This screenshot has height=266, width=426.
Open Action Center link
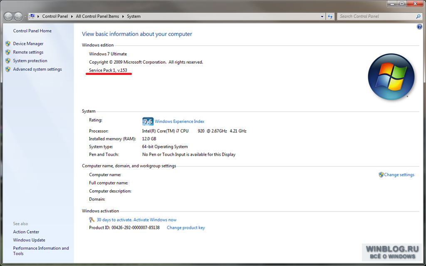pyautogui.click(x=26, y=232)
